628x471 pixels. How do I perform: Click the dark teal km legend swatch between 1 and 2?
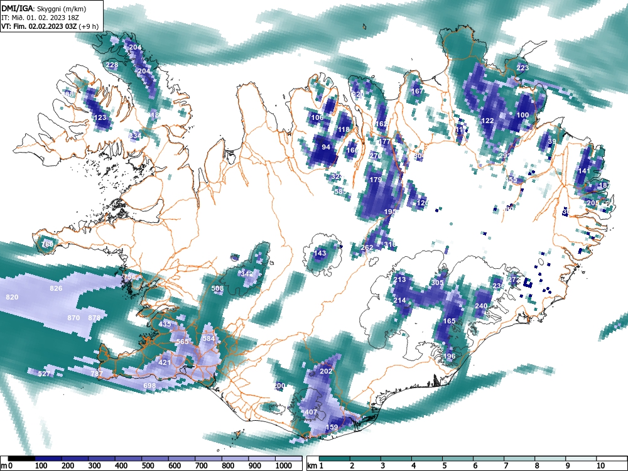[x=335, y=458]
